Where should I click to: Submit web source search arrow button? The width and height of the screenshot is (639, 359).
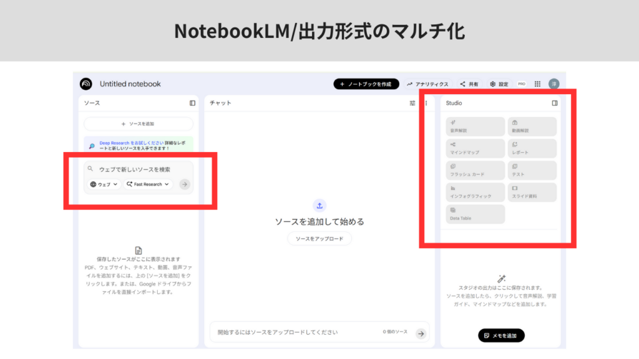coord(184,184)
